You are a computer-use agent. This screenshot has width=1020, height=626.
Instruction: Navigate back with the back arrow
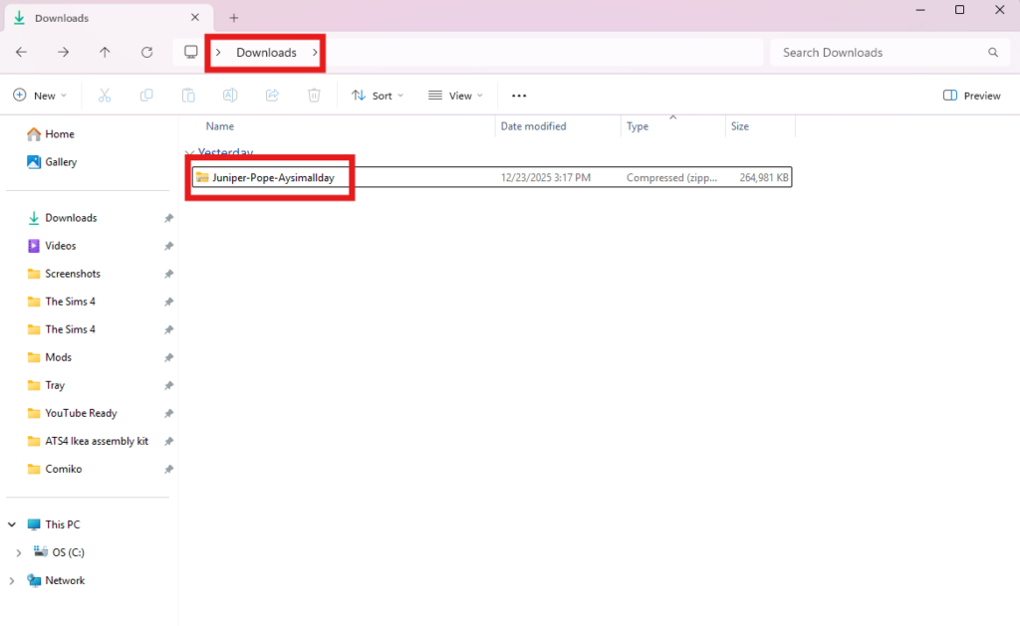coord(22,53)
